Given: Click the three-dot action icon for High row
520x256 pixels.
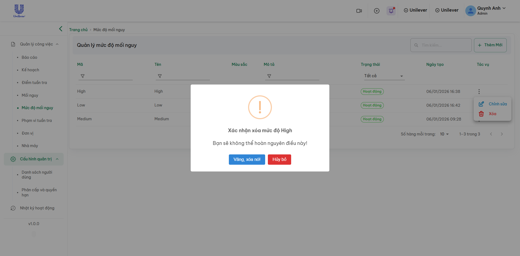Looking at the screenshot, I should [479, 92].
